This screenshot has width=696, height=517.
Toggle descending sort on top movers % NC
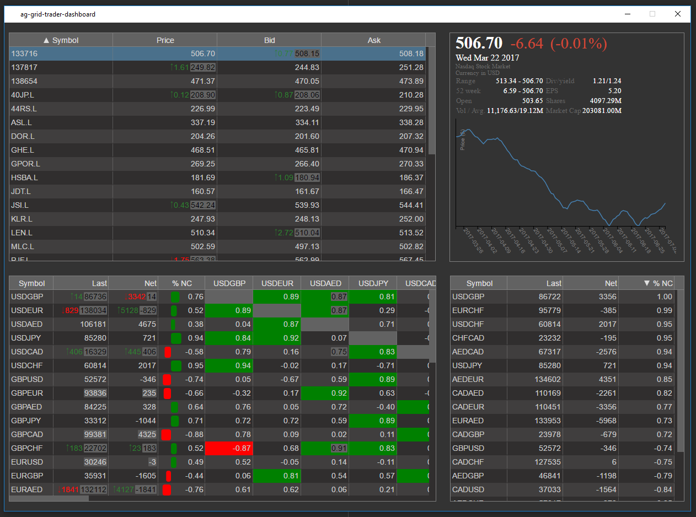click(646, 283)
